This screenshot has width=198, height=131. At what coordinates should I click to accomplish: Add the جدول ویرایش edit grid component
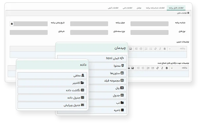pyautogui.click(x=52, y=105)
